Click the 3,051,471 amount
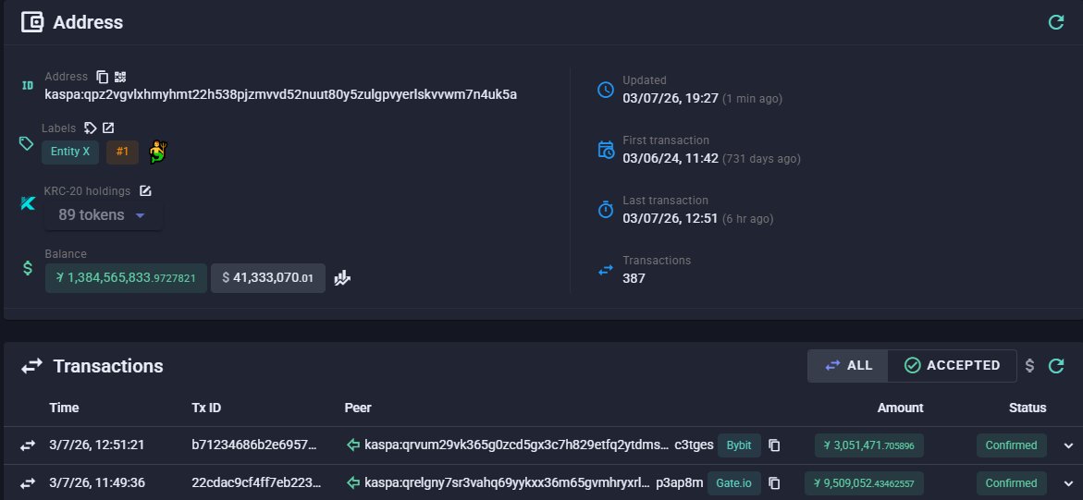Screen dimensions: 1083x500 (868, 445)
